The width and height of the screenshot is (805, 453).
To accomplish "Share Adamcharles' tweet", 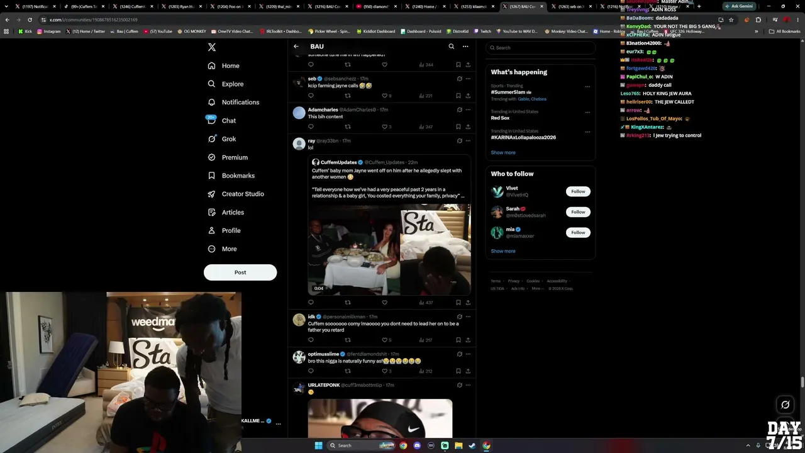I will click(x=468, y=126).
